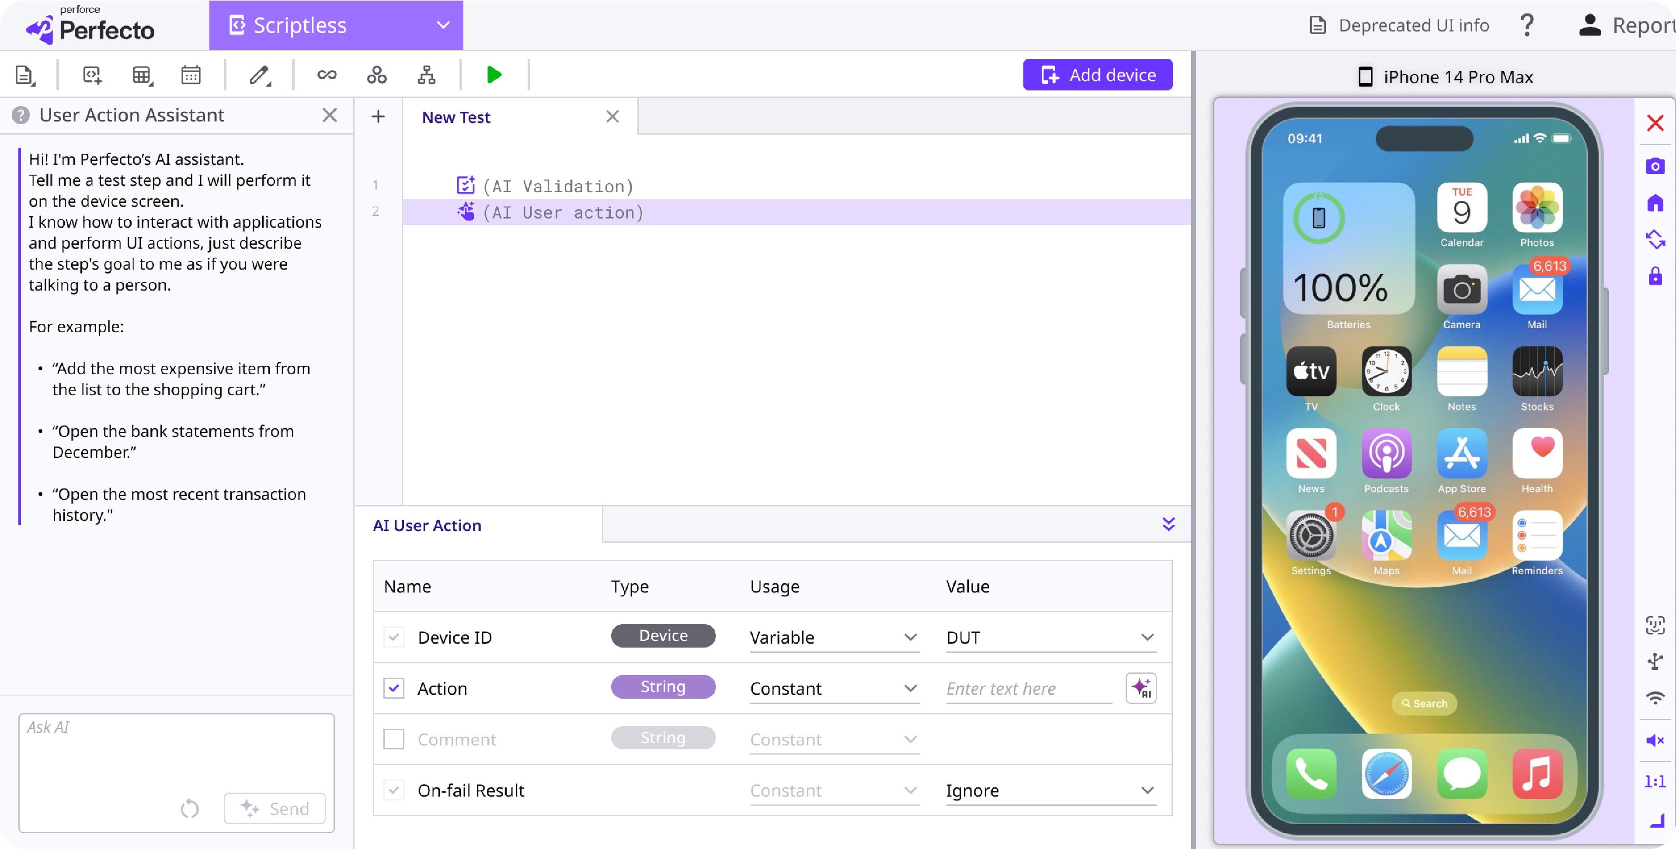1676x849 pixels.
Task: Take device screenshot with camera icon
Action: 1655,166
